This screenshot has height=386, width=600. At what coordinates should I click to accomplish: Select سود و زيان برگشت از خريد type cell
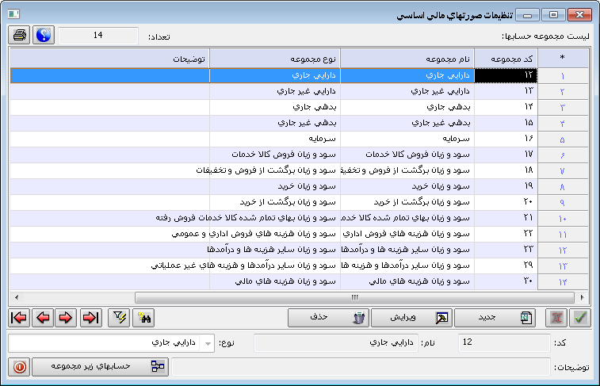point(275,202)
